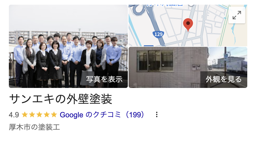Click the route 129 shield on map
The height and width of the screenshot is (141, 253).
pyautogui.click(x=158, y=34)
